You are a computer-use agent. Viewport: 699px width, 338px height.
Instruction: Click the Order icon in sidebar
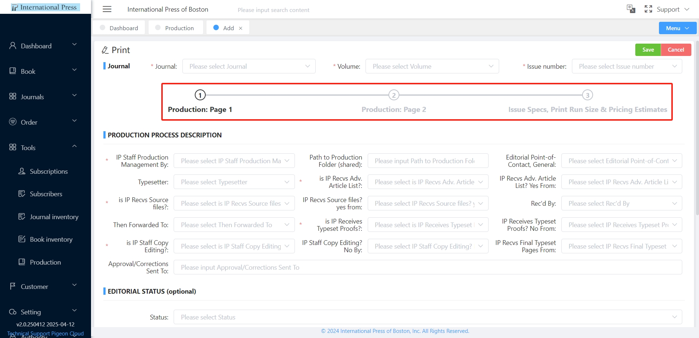click(13, 122)
